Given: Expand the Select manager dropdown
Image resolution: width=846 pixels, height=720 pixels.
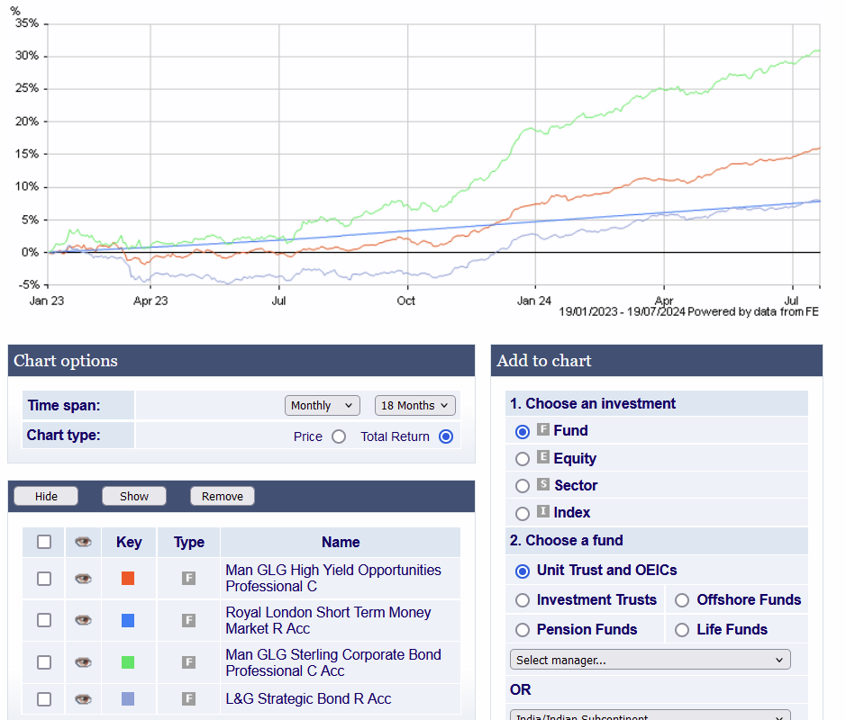Looking at the screenshot, I should (x=650, y=660).
